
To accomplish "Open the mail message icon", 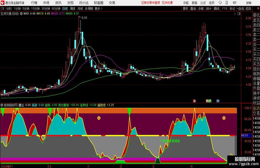I will (234, 3).
